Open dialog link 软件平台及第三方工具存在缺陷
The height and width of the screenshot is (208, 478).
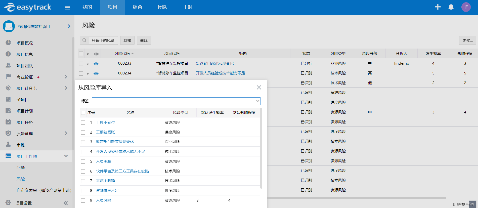122,171
